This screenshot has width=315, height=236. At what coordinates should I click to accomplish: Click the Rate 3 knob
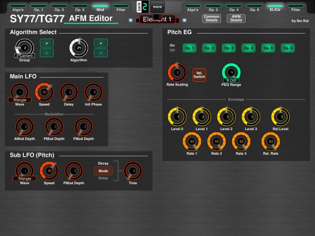(x=241, y=141)
